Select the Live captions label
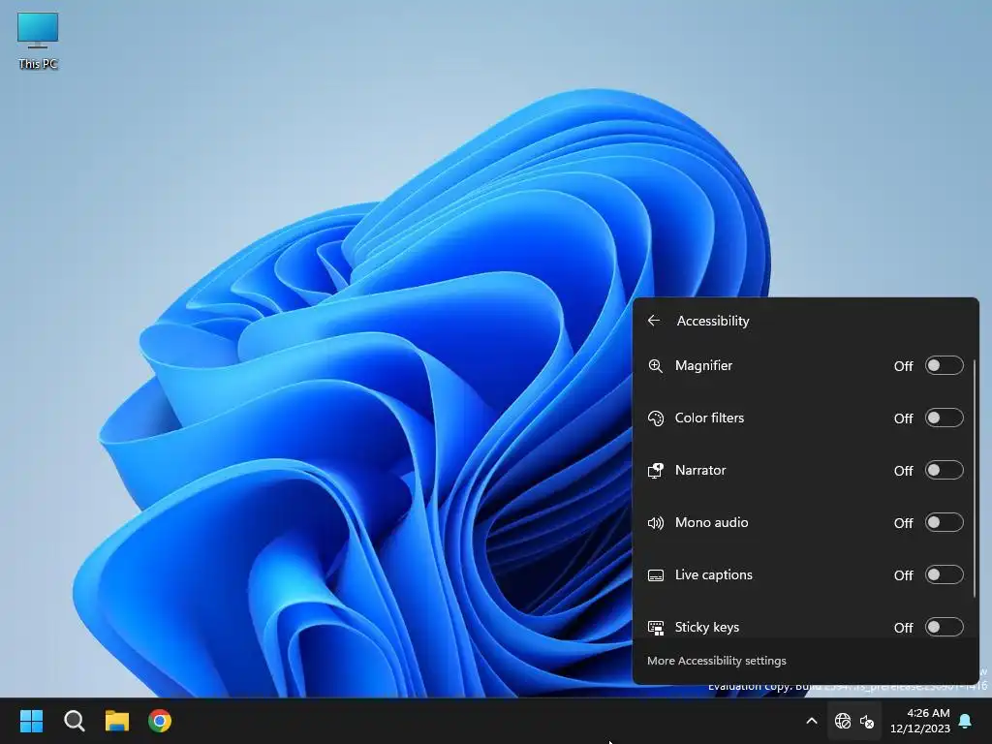Screen dimensions: 992x744 point(714,575)
